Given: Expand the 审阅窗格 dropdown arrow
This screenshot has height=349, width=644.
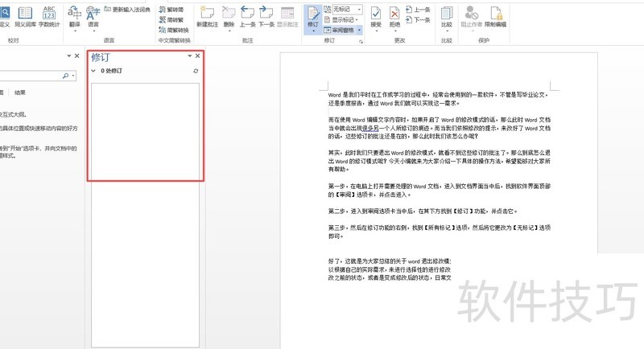Looking at the screenshot, I should [x=359, y=30].
